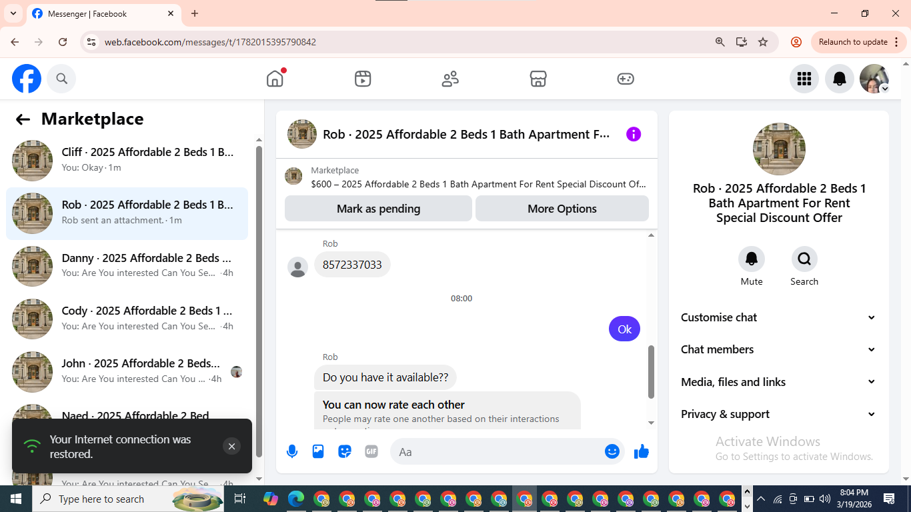
Task: Send a thumbs-up like
Action: tap(642, 451)
